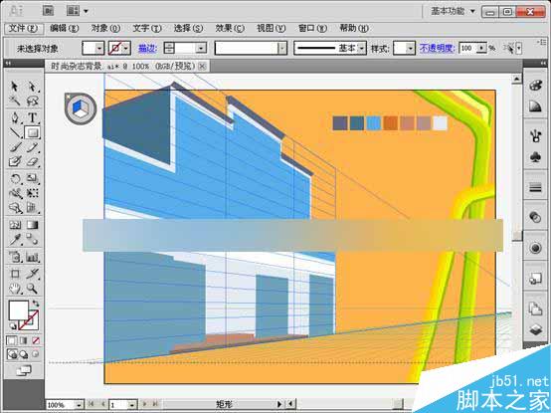Select the Selection (black arrow) tool
551x413 pixels.
pos(15,87)
